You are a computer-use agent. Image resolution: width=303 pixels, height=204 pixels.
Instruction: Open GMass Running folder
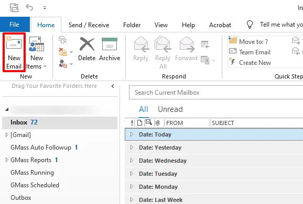pyautogui.click(x=33, y=173)
